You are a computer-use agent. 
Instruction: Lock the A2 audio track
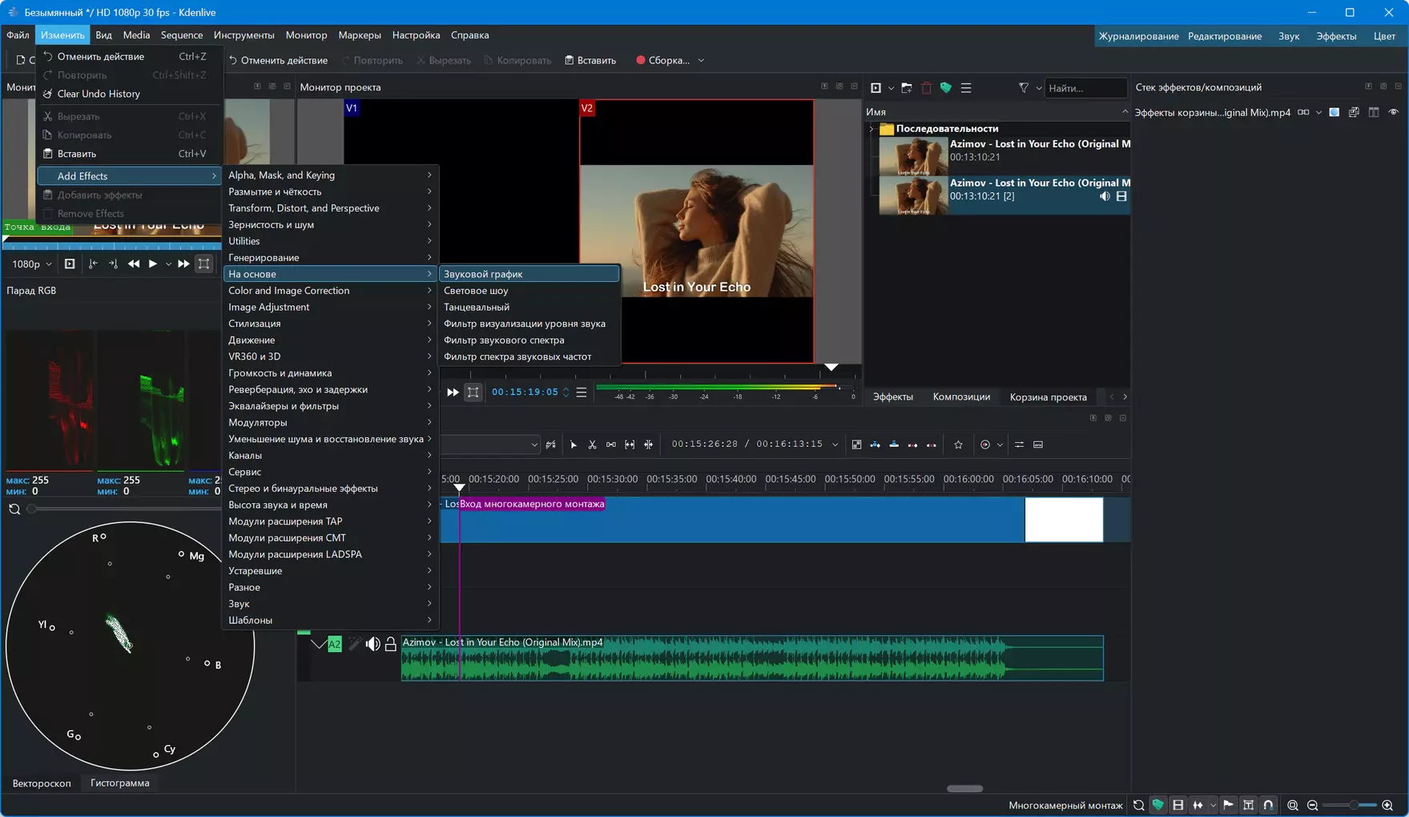point(391,644)
